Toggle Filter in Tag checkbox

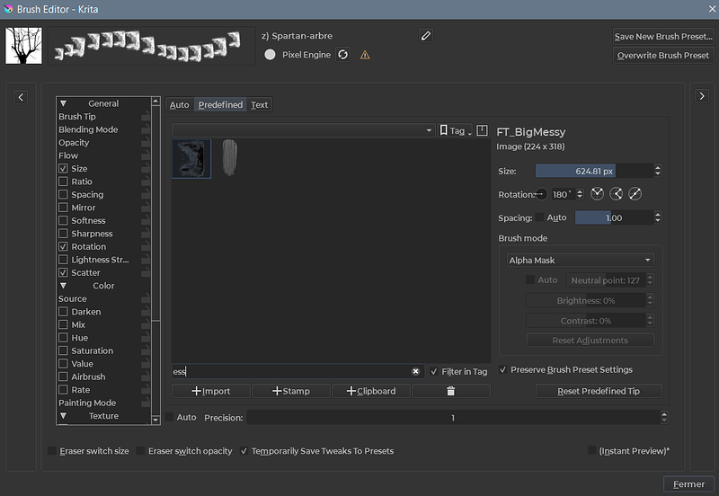click(x=434, y=372)
